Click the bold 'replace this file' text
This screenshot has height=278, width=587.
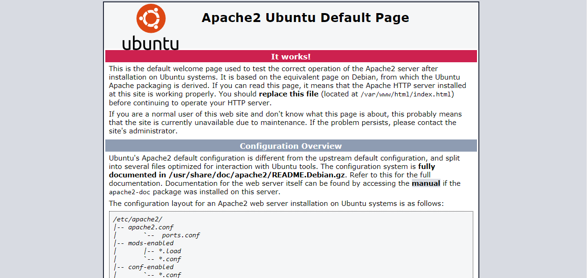(288, 94)
